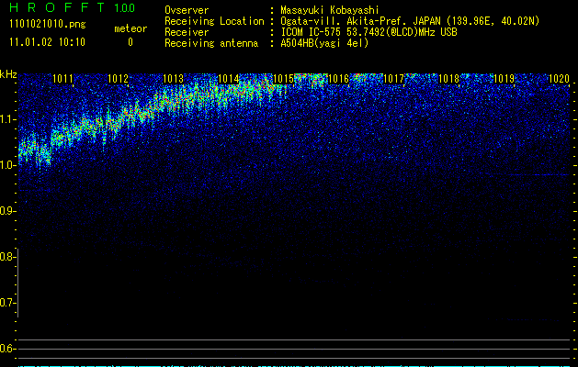Screen dimensions: 578x367
Task: Click the 0.8 kHz axis label
Action: click(x=7, y=257)
